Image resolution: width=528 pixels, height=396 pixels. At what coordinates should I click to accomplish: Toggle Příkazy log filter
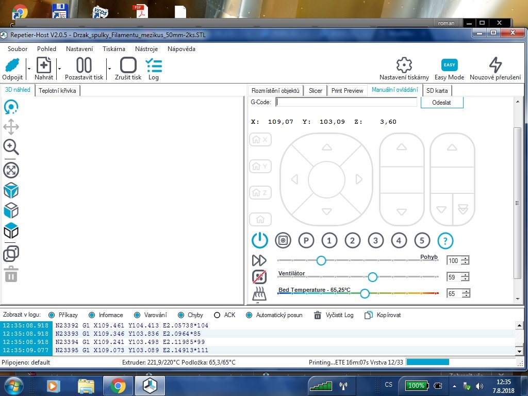click(x=52, y=315)
